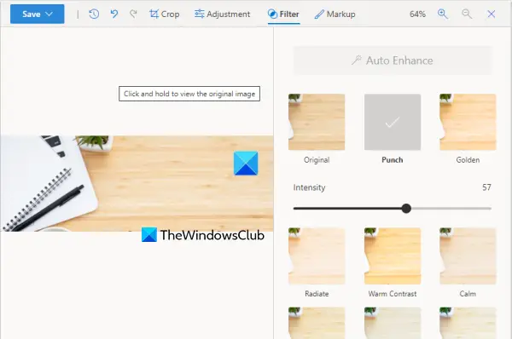Open the Crop tool

pyautogui.click(x=164, y=14)
